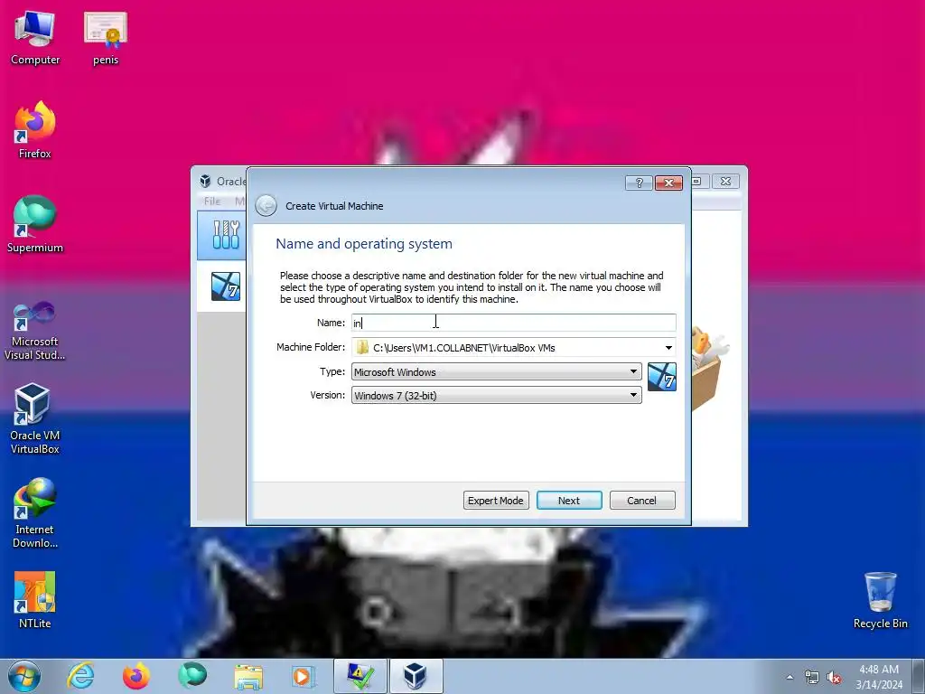The image size is (925, 694).
Task: Select the Microsoft Visual Studio shortcut
Action: [x=35, y=331]
